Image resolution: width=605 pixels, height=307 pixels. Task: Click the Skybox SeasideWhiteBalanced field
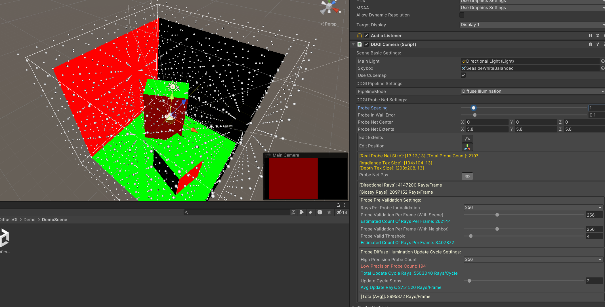click(530, 68)
